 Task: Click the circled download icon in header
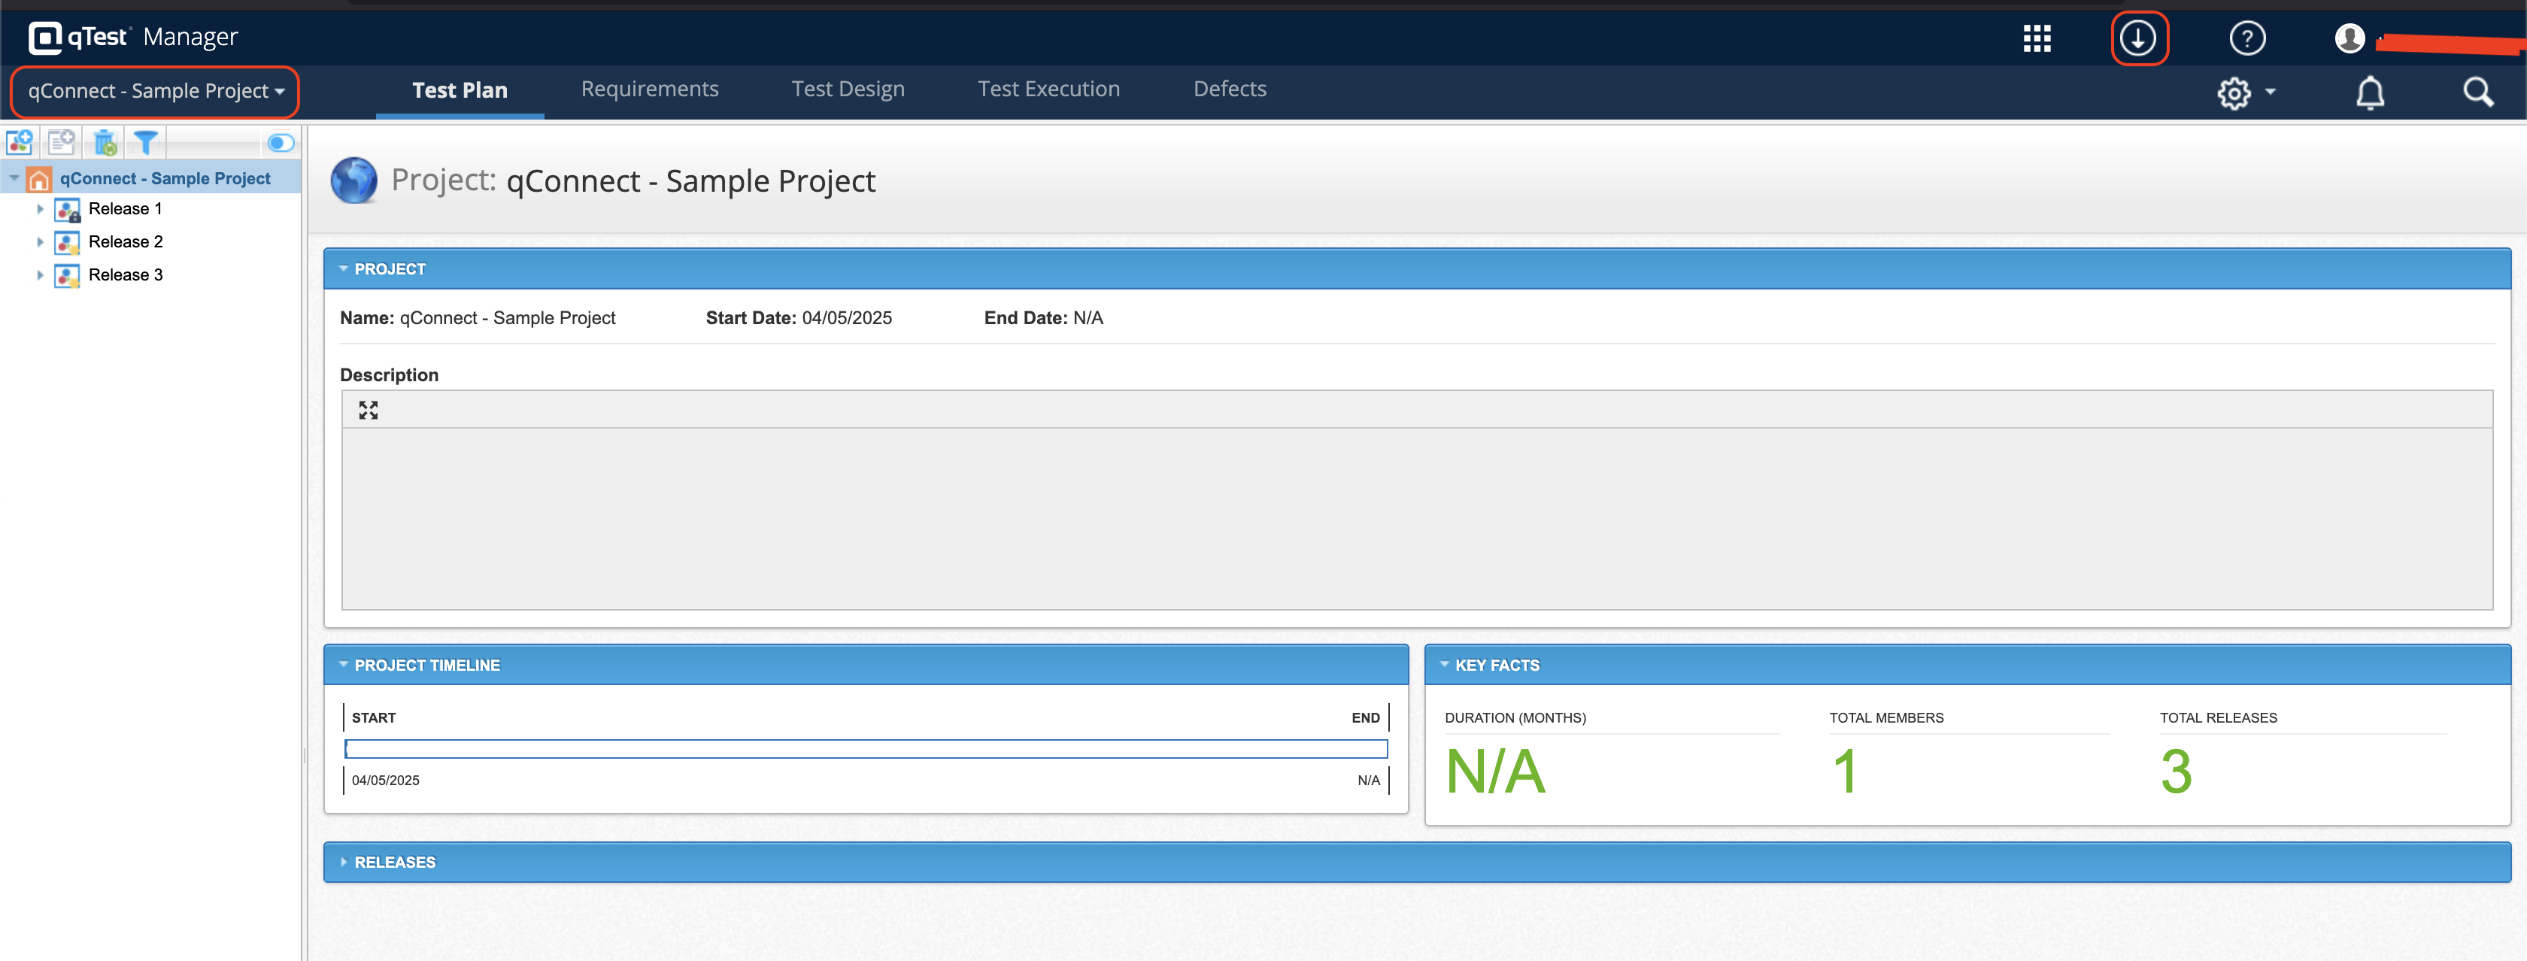(x=2140, y=38)
